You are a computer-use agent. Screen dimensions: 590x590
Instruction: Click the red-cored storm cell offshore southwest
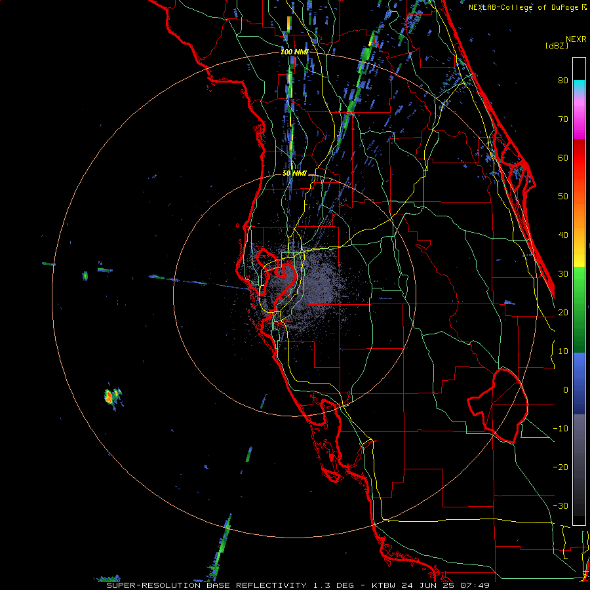point(109,396)
